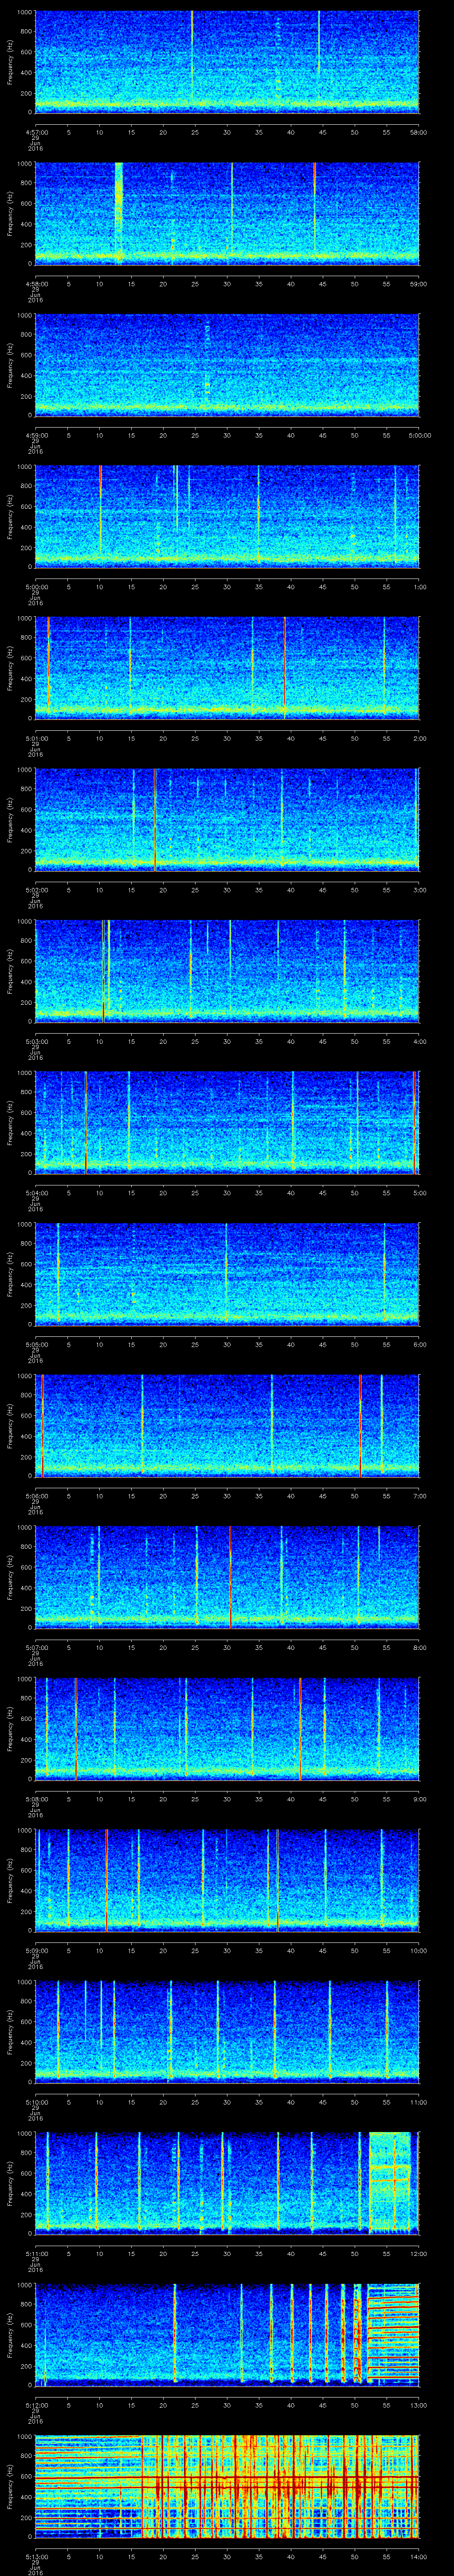Click the 5:05:00 start time label

tap(37, 1344)
